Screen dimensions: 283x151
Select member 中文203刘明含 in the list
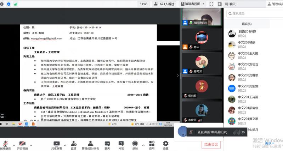254,66
